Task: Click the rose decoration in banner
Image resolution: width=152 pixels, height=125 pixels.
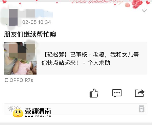Action: pyautogui.click(x=137, y=4)
